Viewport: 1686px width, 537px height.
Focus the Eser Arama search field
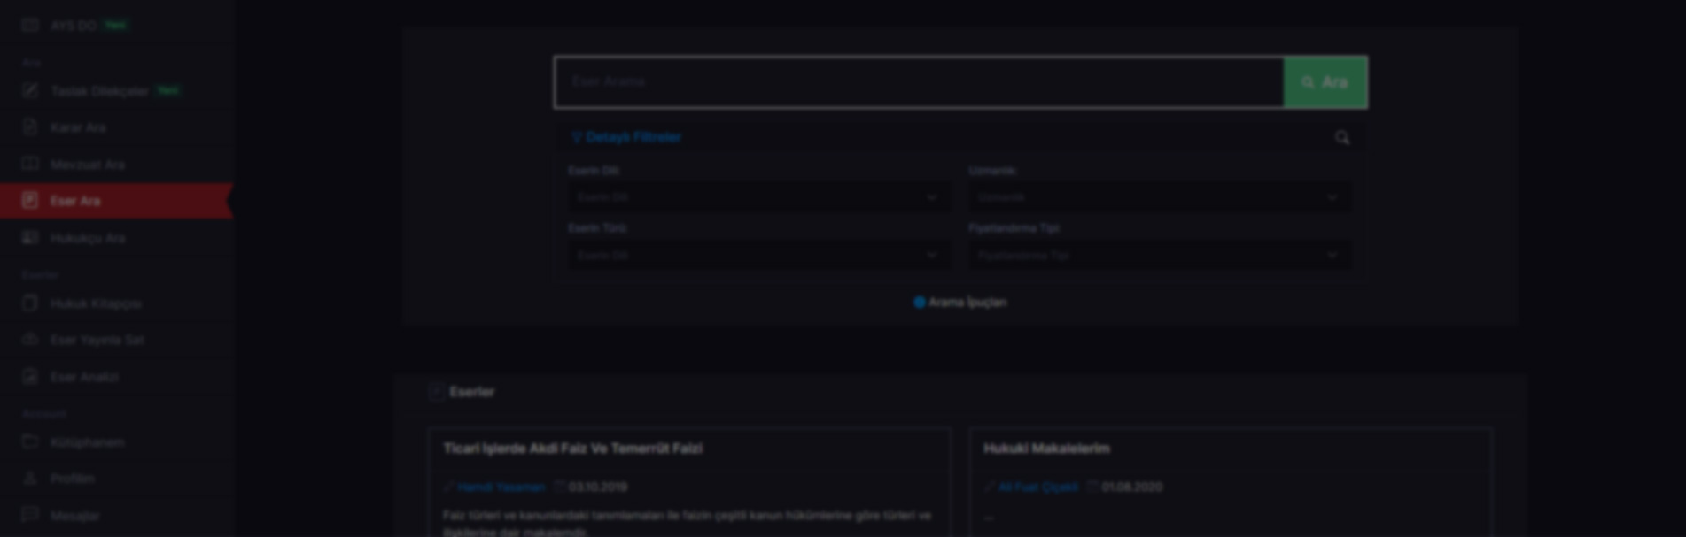coord(919,82)
